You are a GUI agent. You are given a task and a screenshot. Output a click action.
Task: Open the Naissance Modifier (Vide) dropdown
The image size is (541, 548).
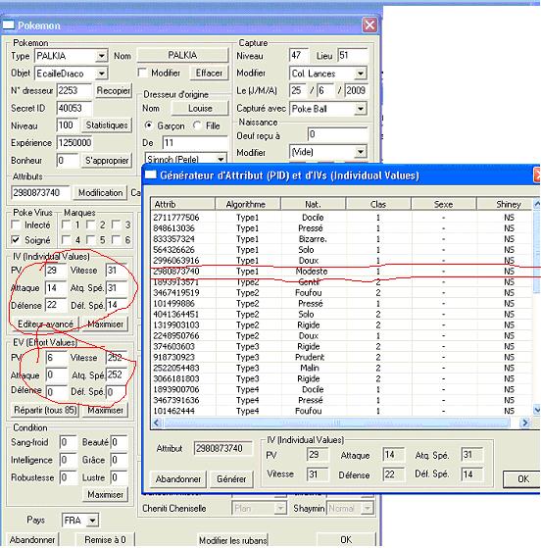point(360,152)
